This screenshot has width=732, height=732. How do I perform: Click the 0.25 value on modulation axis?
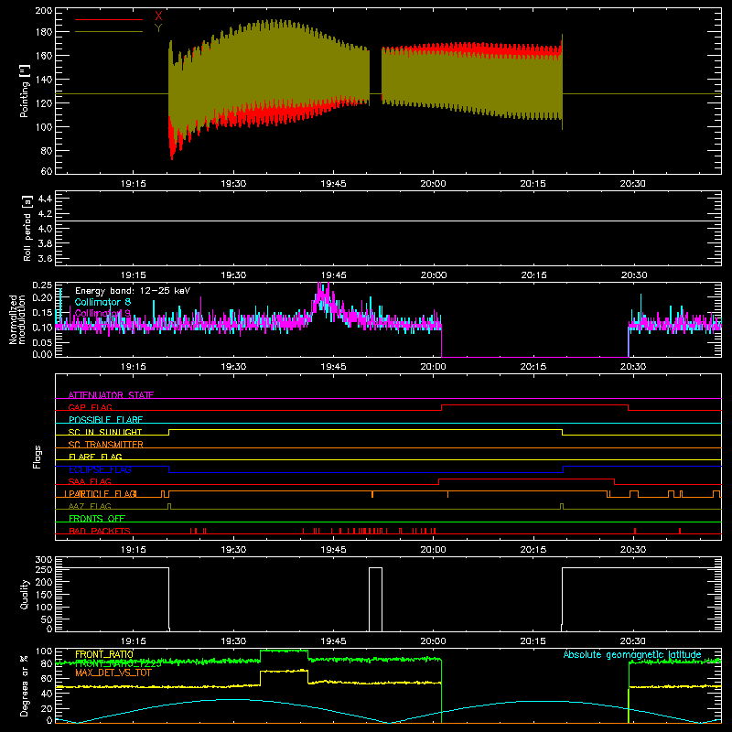click(x=42, y=285)
